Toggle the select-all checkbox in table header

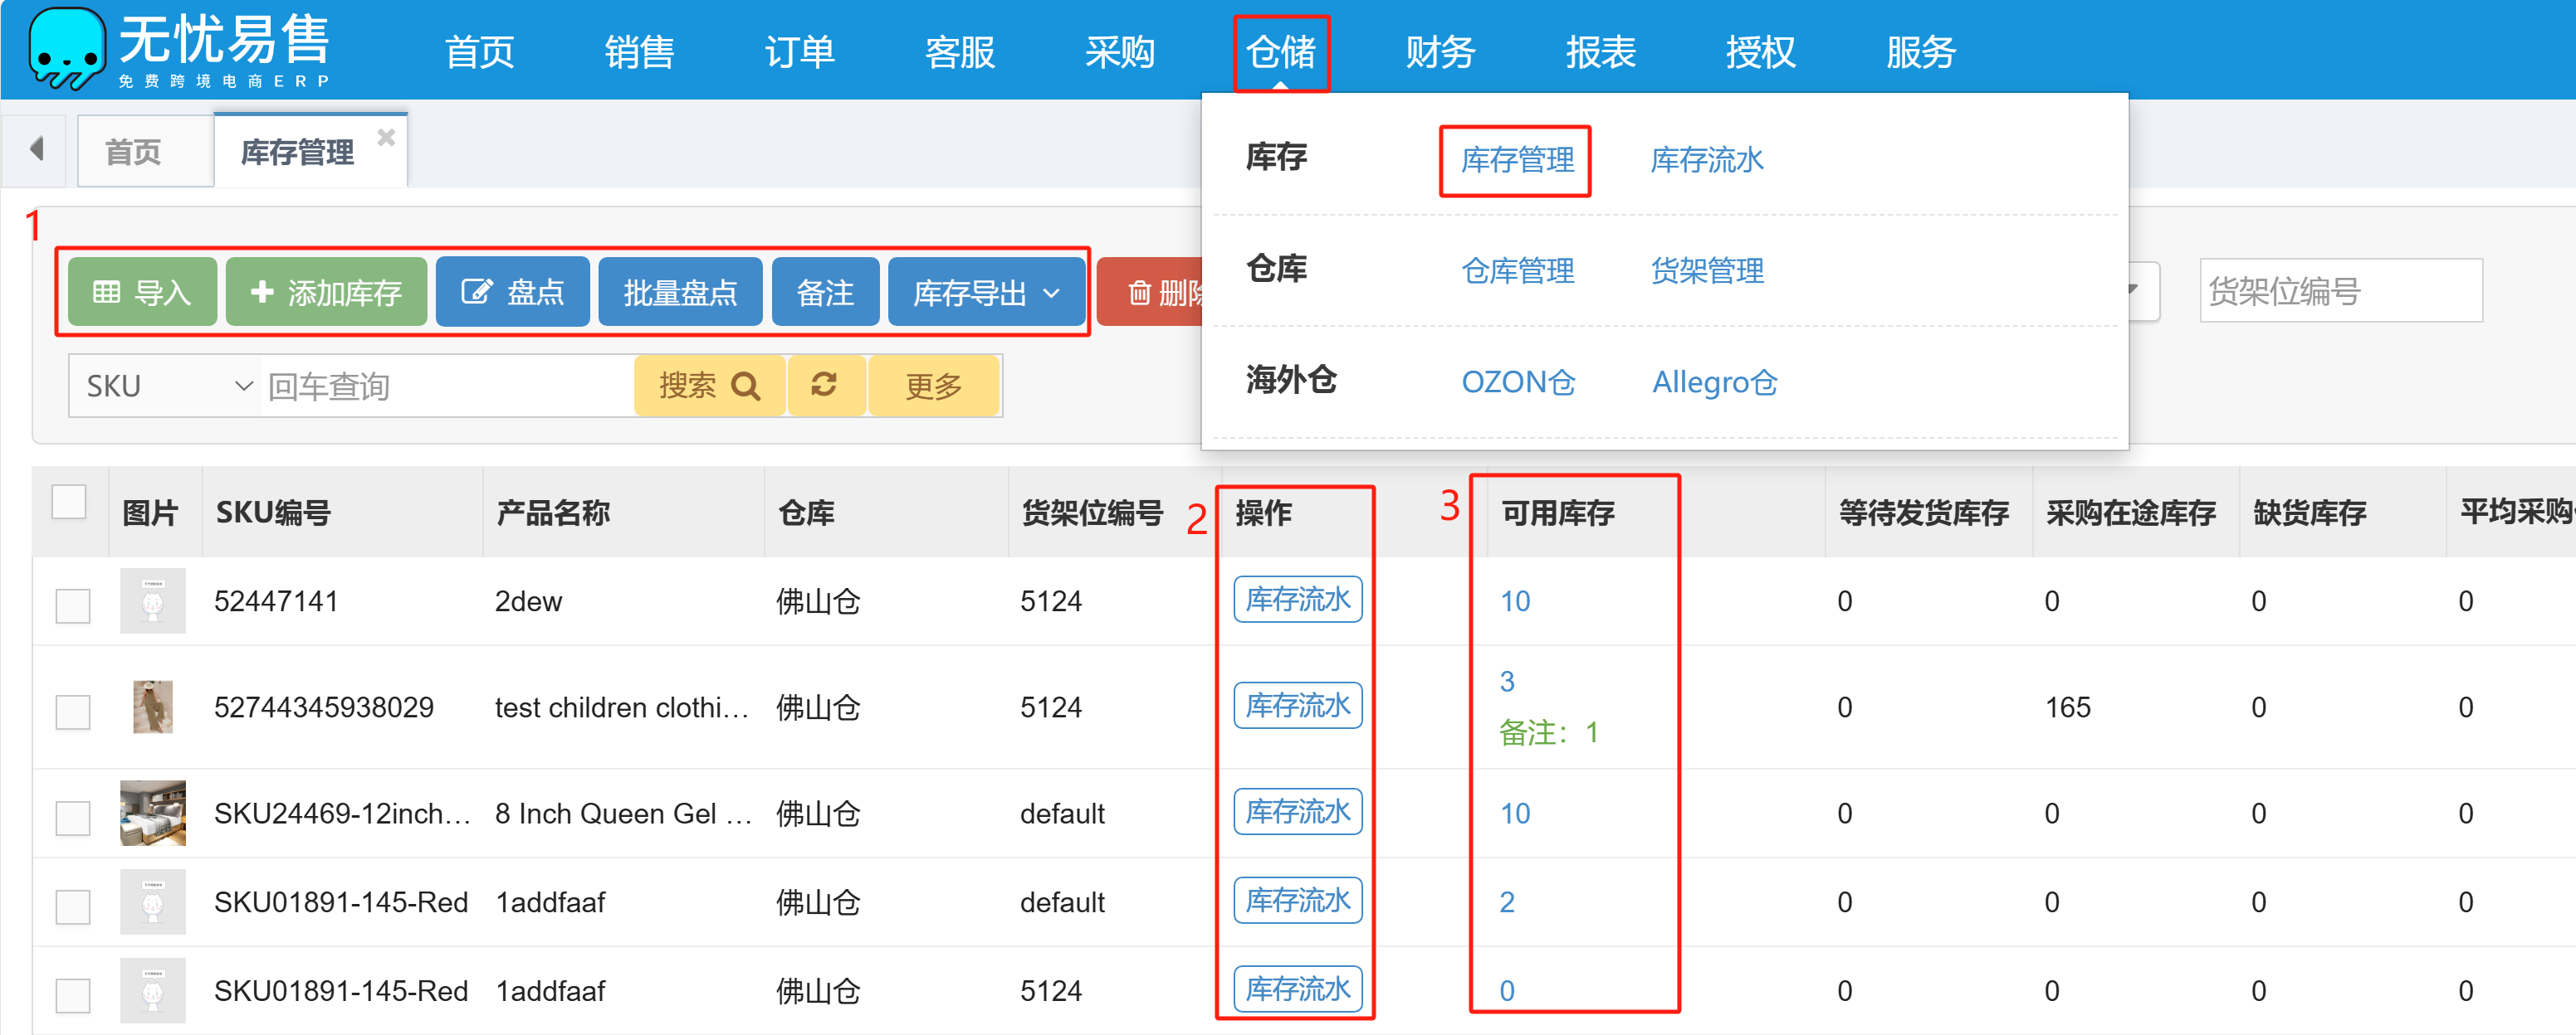click(69, 502)
